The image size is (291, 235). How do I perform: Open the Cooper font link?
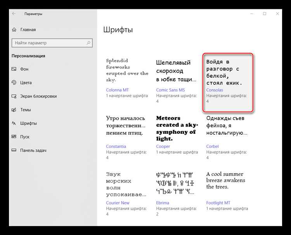163,146
